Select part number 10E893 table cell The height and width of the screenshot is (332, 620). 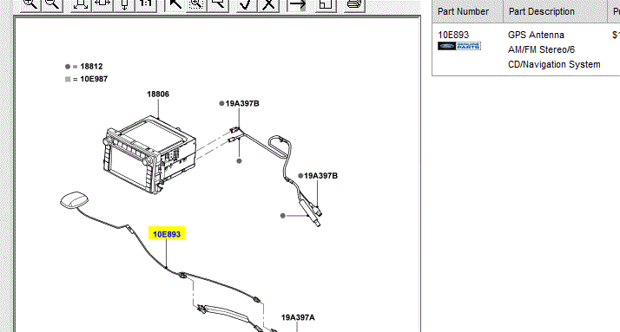click(453, 35)
